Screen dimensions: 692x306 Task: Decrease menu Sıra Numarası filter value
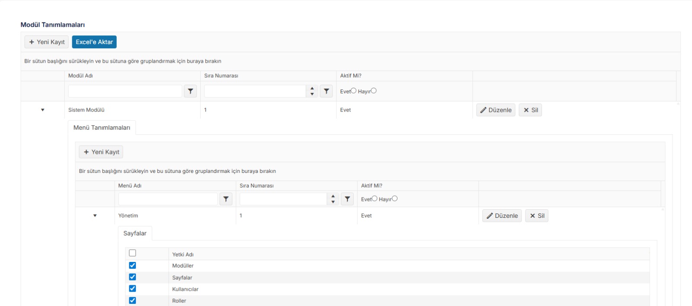tap(333, 202)
